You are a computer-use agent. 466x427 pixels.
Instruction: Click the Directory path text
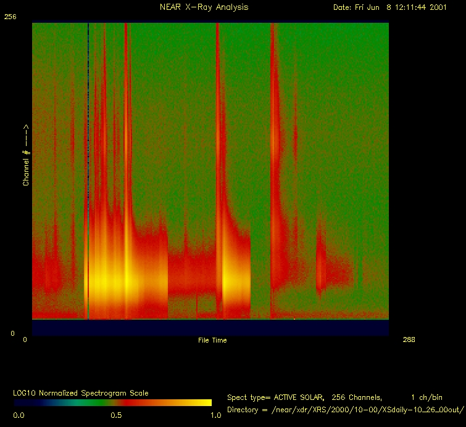(345, 409)
